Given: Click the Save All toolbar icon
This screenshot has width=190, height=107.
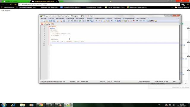Looking at the screenshot, I should point(54,21).
